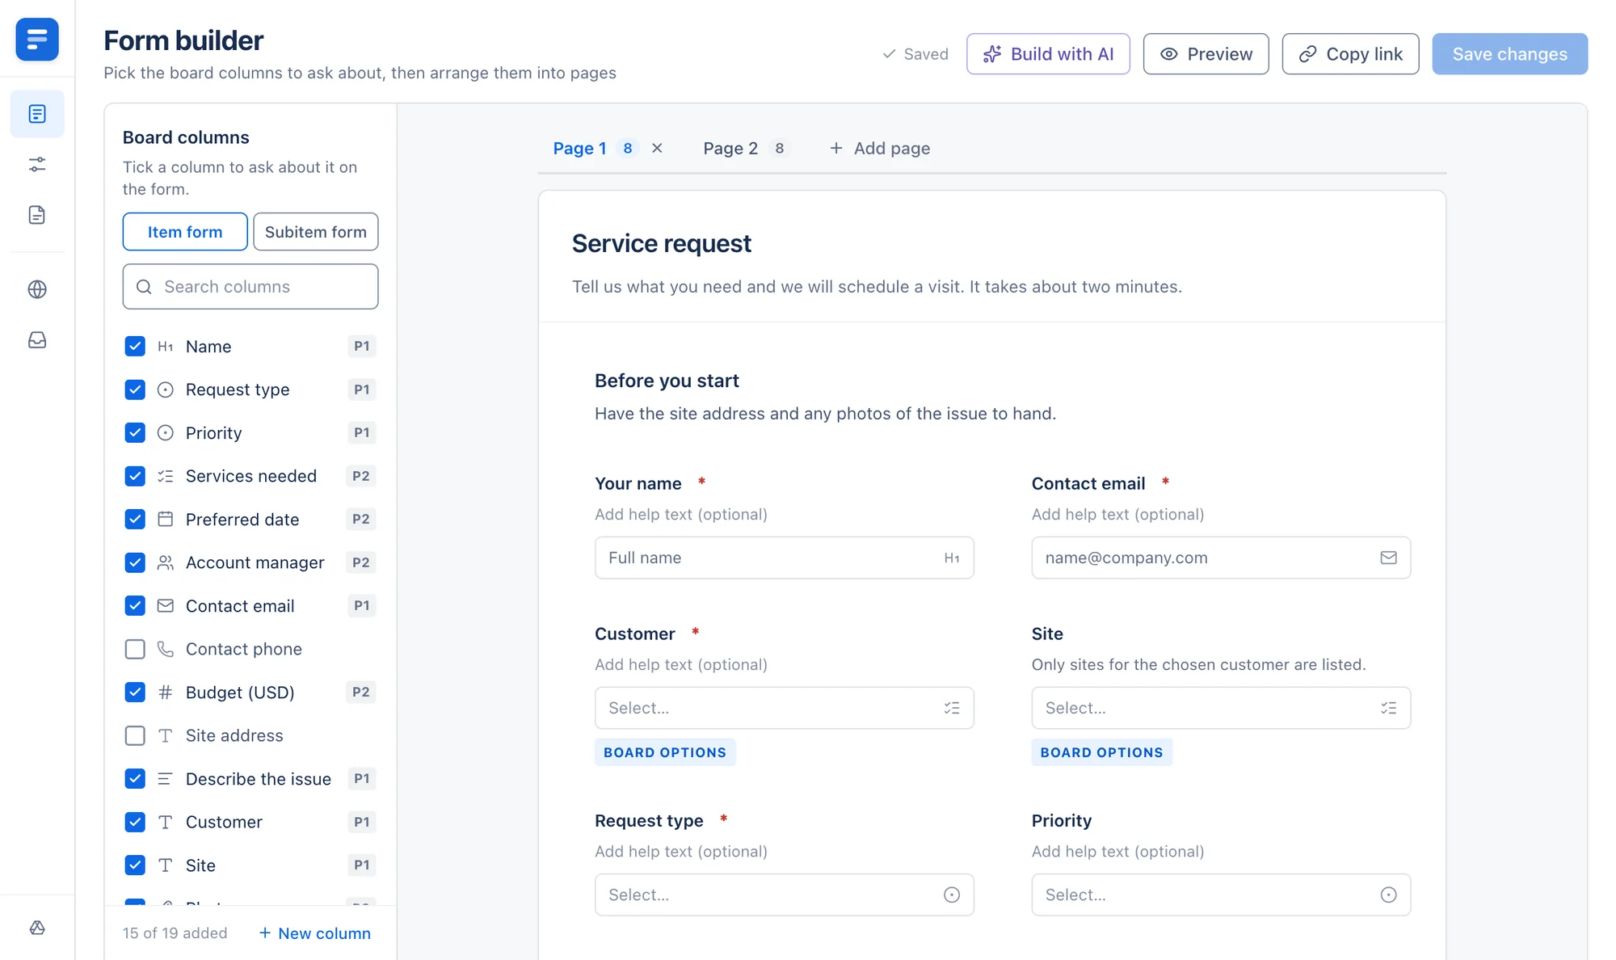Click the Copy link button
Image resolution: width=1616 pixels, height=960 pixels.
click(1350, 54)
